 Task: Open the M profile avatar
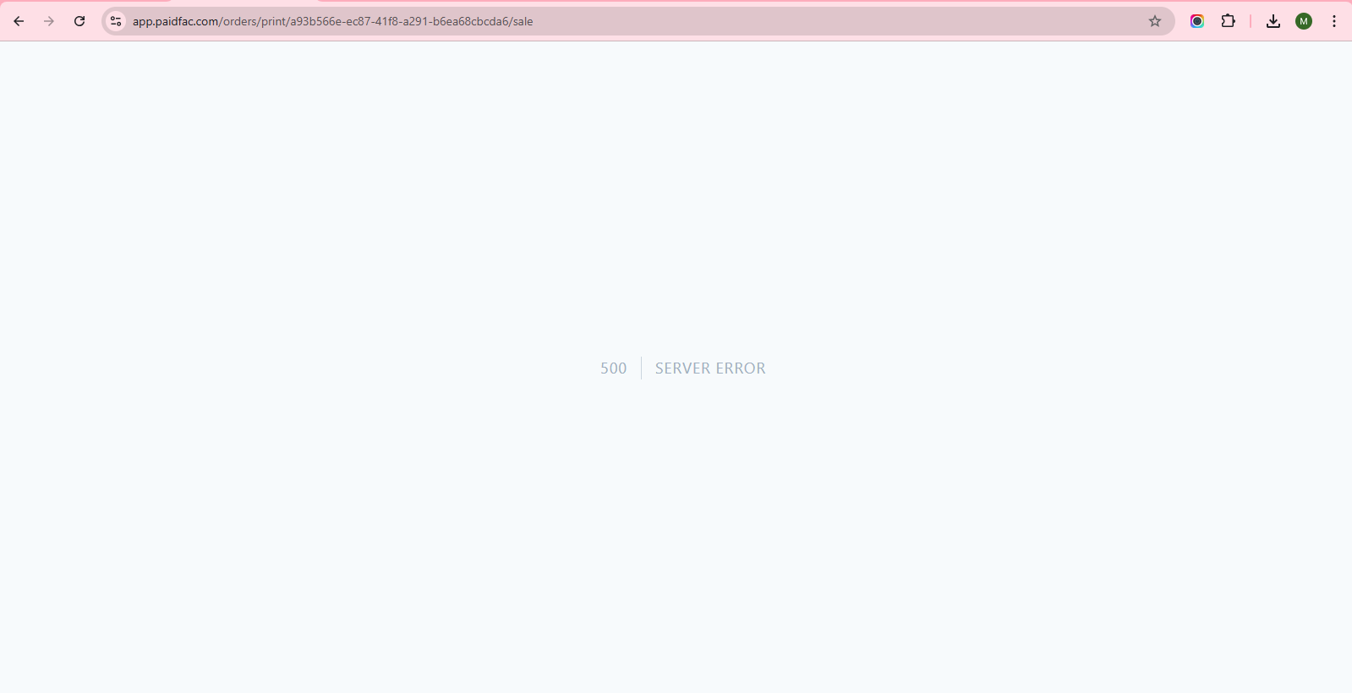[x=1304, y=21]
